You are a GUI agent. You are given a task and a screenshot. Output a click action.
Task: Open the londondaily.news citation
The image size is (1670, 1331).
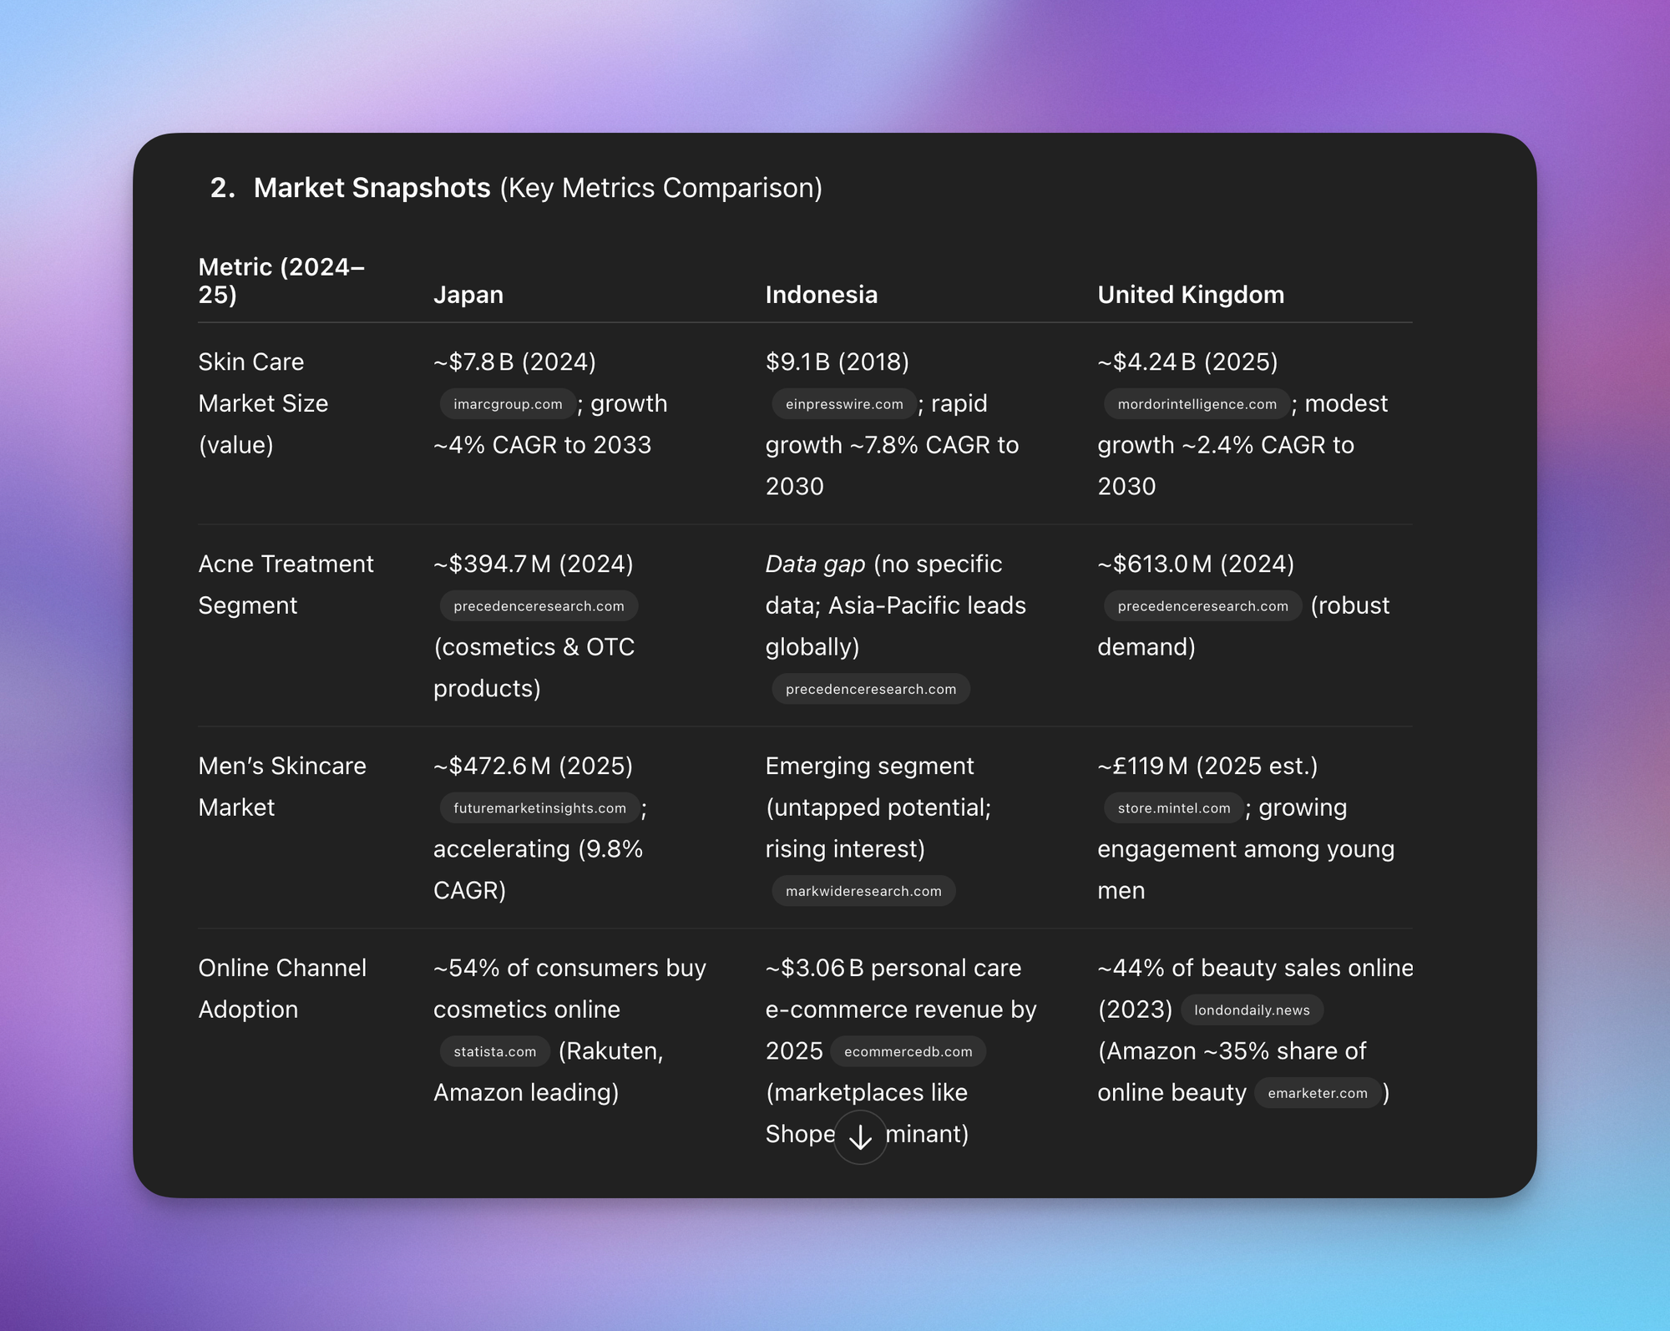tap(1252, 1010)
